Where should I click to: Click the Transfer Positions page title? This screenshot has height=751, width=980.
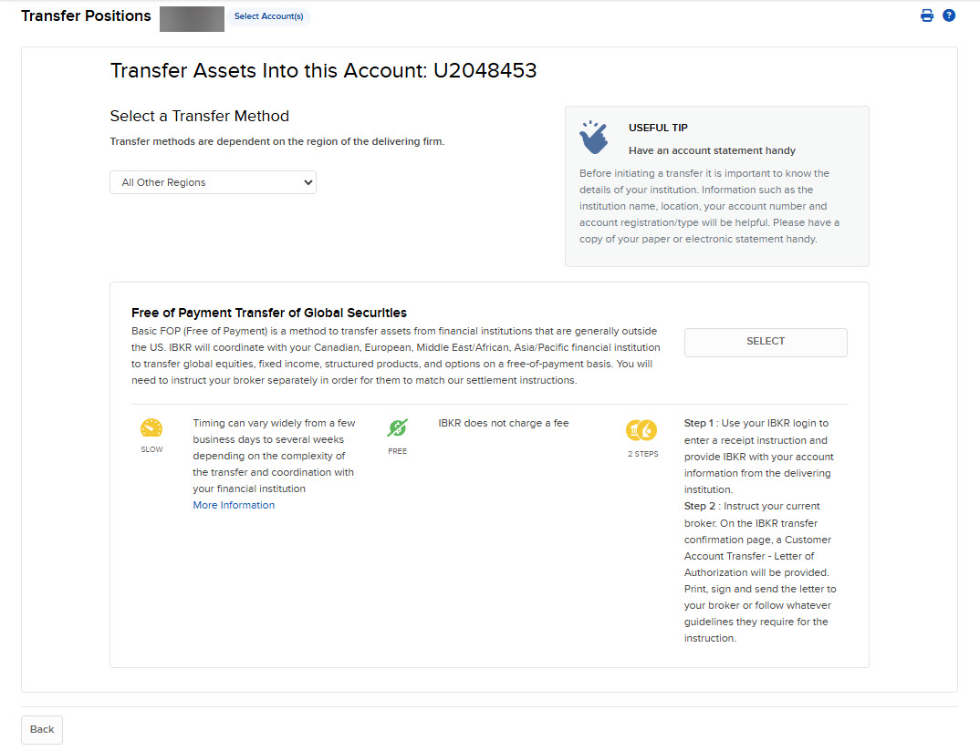click(86, 16)
